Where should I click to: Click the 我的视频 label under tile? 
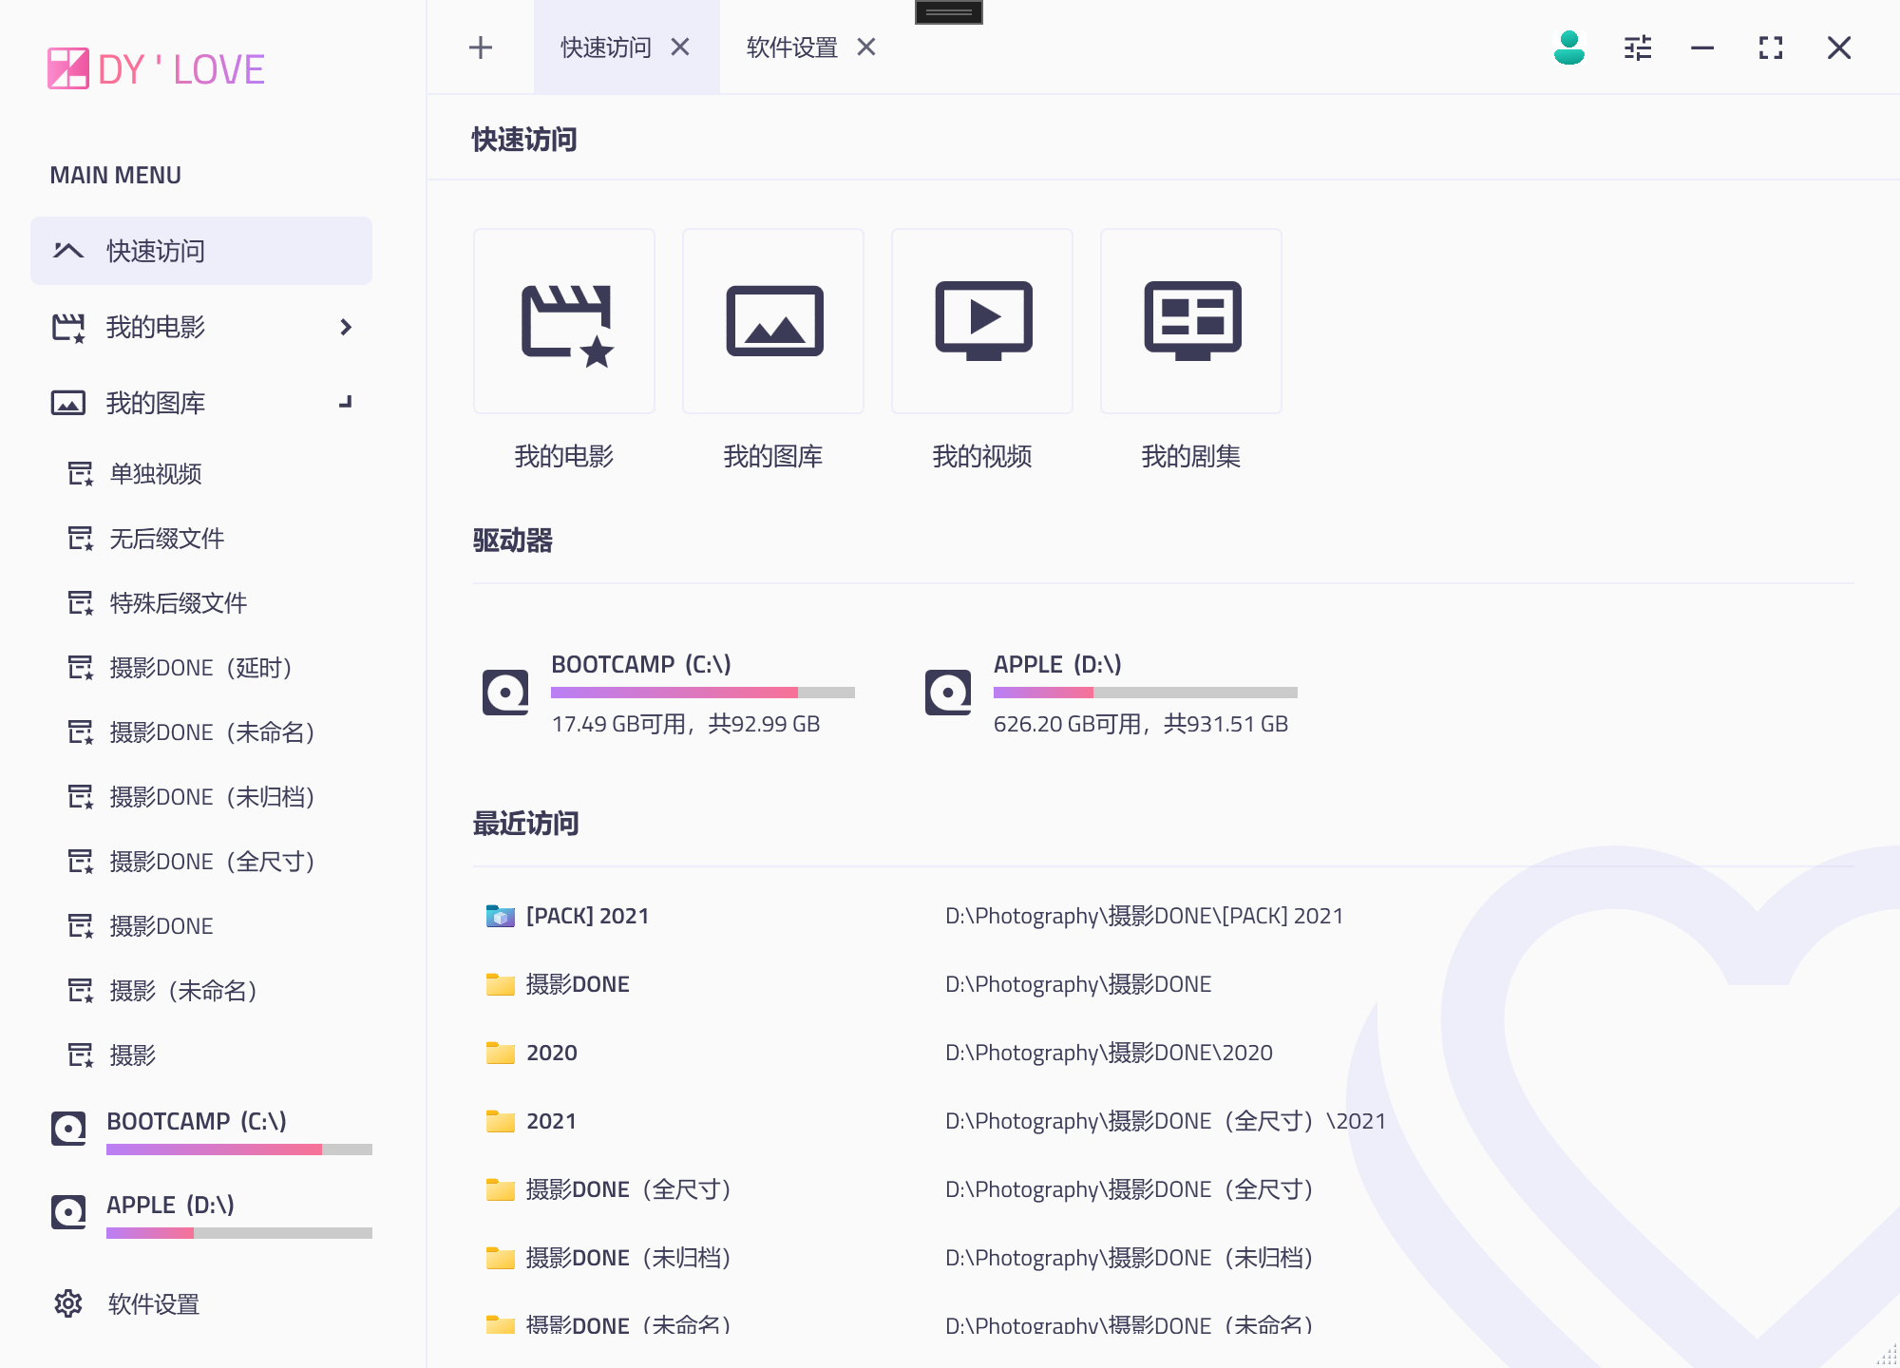(x=982, y=456)
